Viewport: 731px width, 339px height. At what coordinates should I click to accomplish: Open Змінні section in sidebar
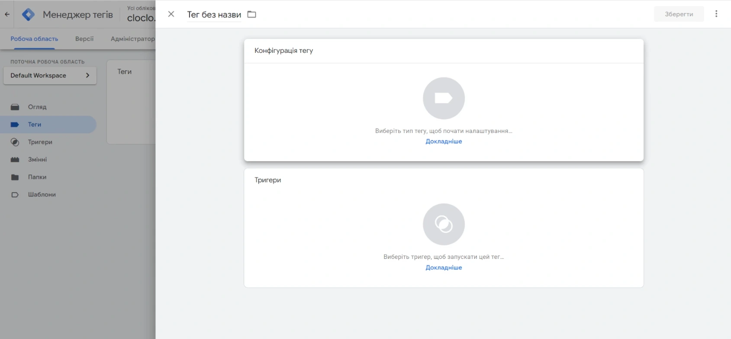tap(37, 159)
